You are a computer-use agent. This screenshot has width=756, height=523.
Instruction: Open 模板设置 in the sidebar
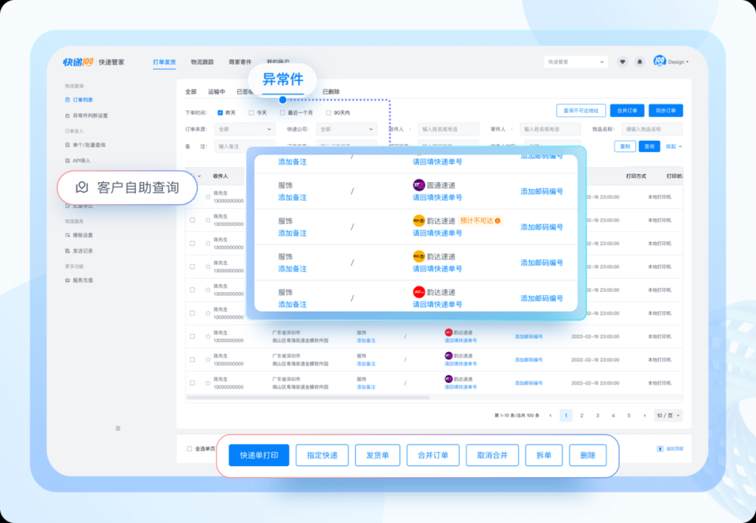(x=79, y=235)
